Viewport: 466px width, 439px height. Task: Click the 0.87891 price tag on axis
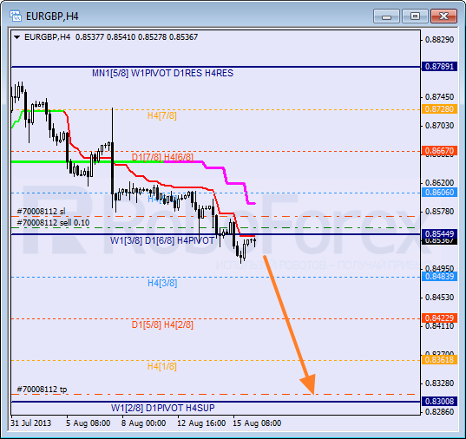coord(439,67)
